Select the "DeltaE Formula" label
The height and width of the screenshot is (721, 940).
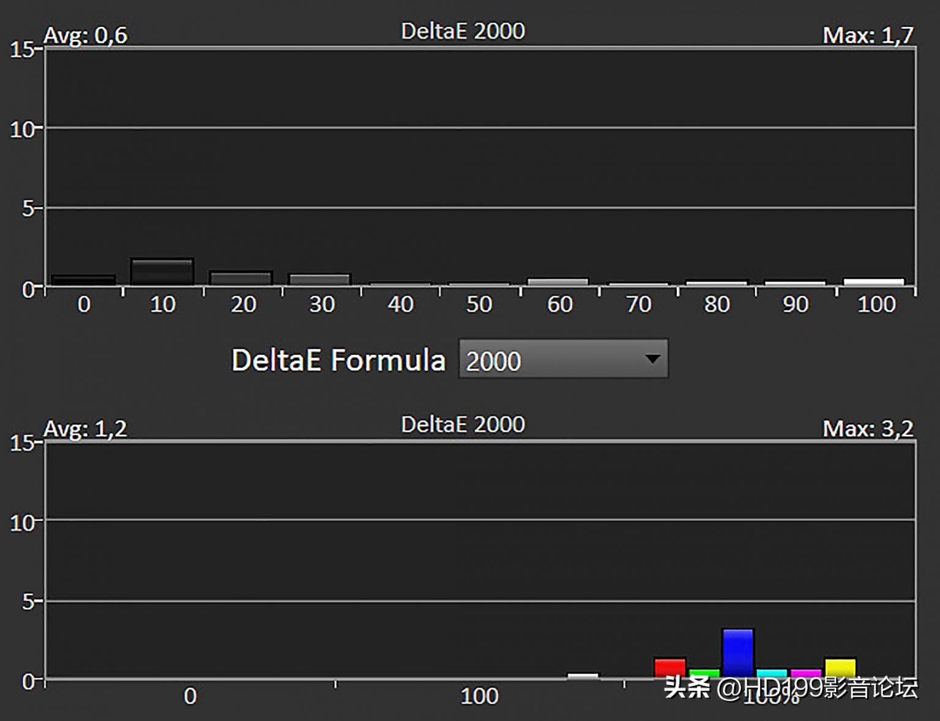(338, 360)
